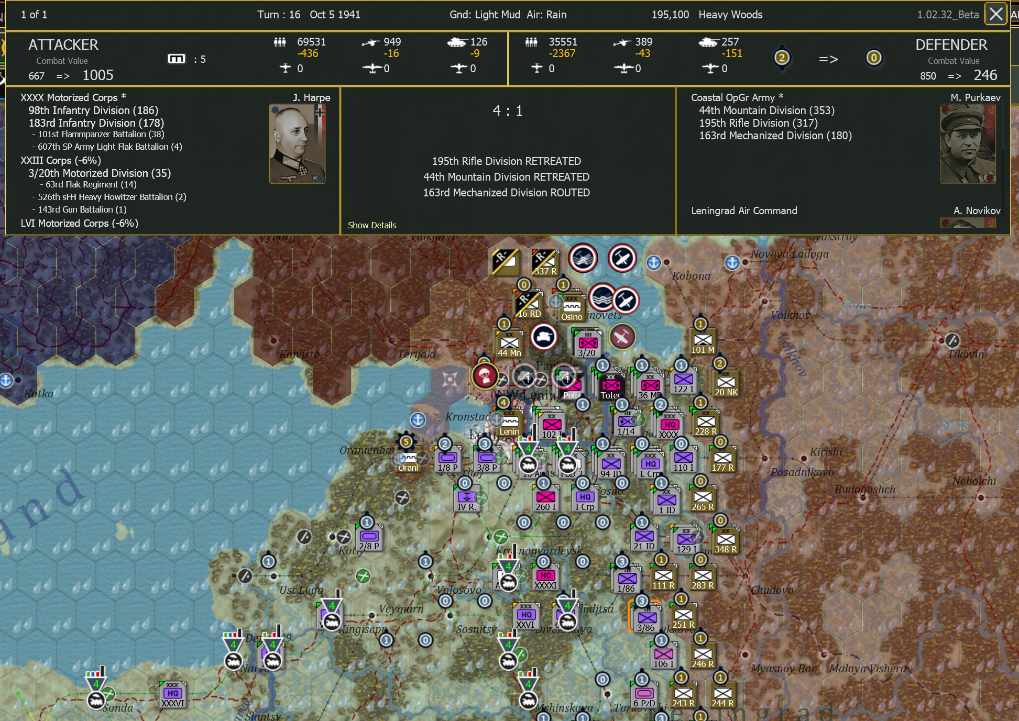Image resolution: width=1019 pixels, height=721 pixels.
Task: Select the XXVI HQ counter
Action: (526, 616)
